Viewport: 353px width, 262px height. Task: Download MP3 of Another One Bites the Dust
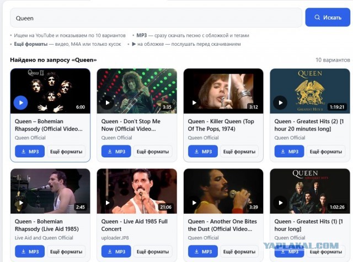[203, 252]
